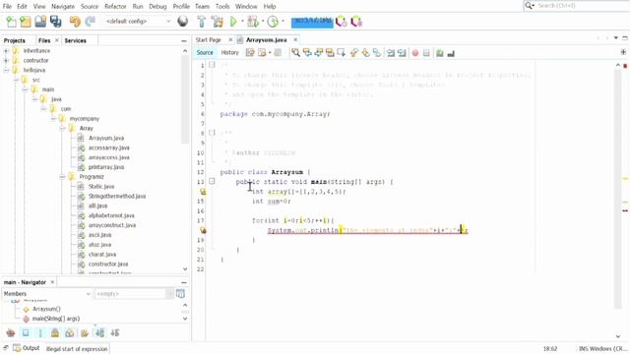Click the Find Next Occurrence icon in editor toolbar
The image size is (630, 354).
tap(319, 52)
